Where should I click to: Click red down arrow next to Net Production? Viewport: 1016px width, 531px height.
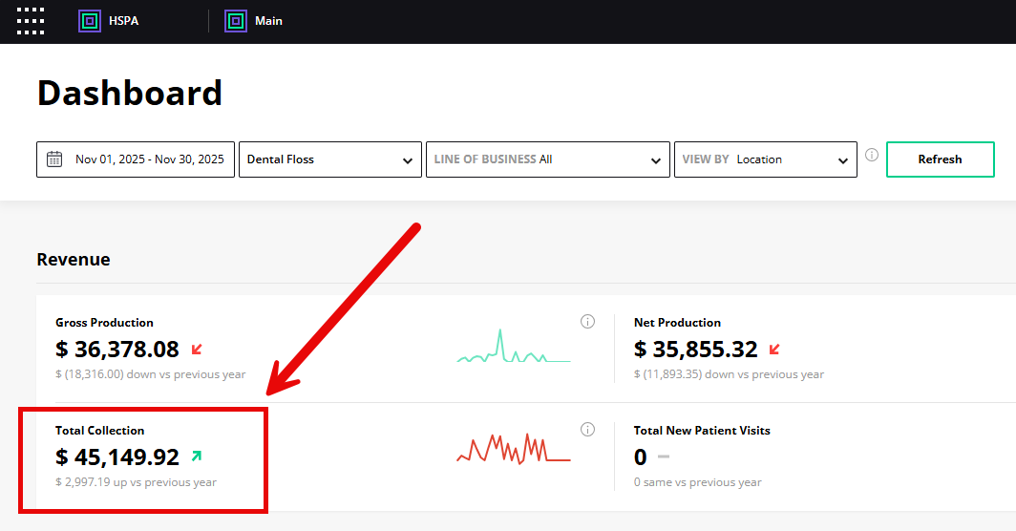point(774,350)
